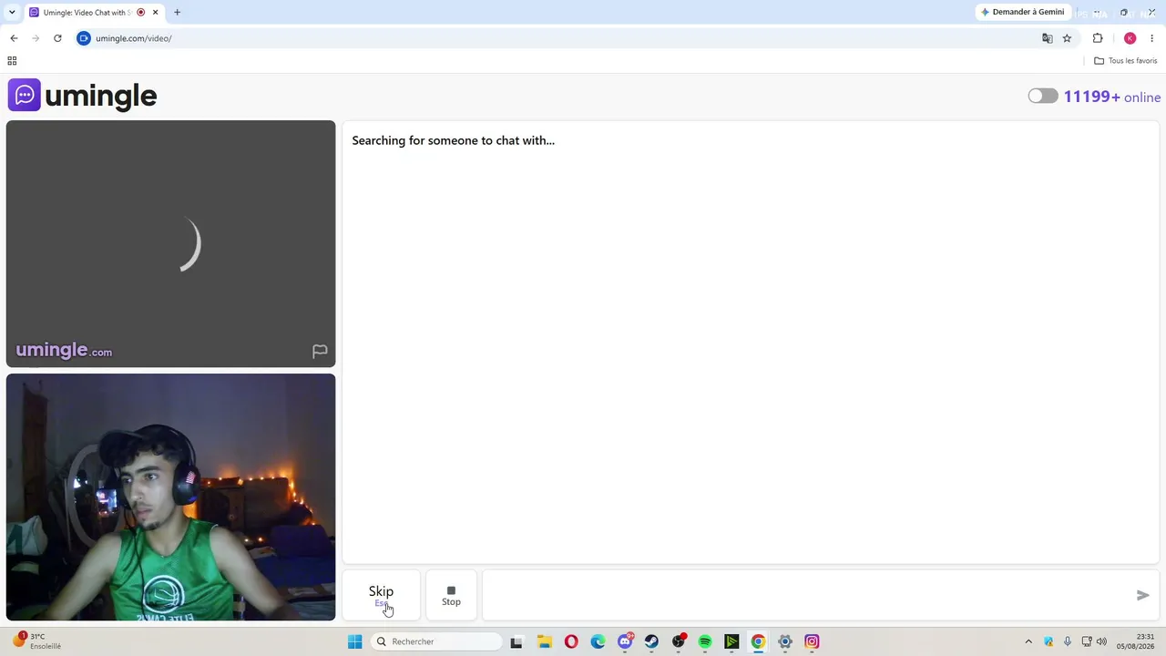Bookmark this page with the star
The height and width of the screenshot is (656, 1166).
1067,38
